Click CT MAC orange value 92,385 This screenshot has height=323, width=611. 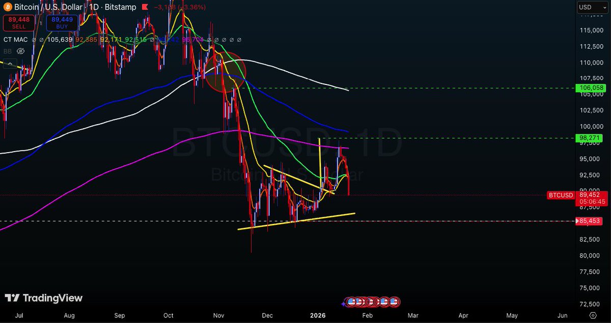coord(86,39)
